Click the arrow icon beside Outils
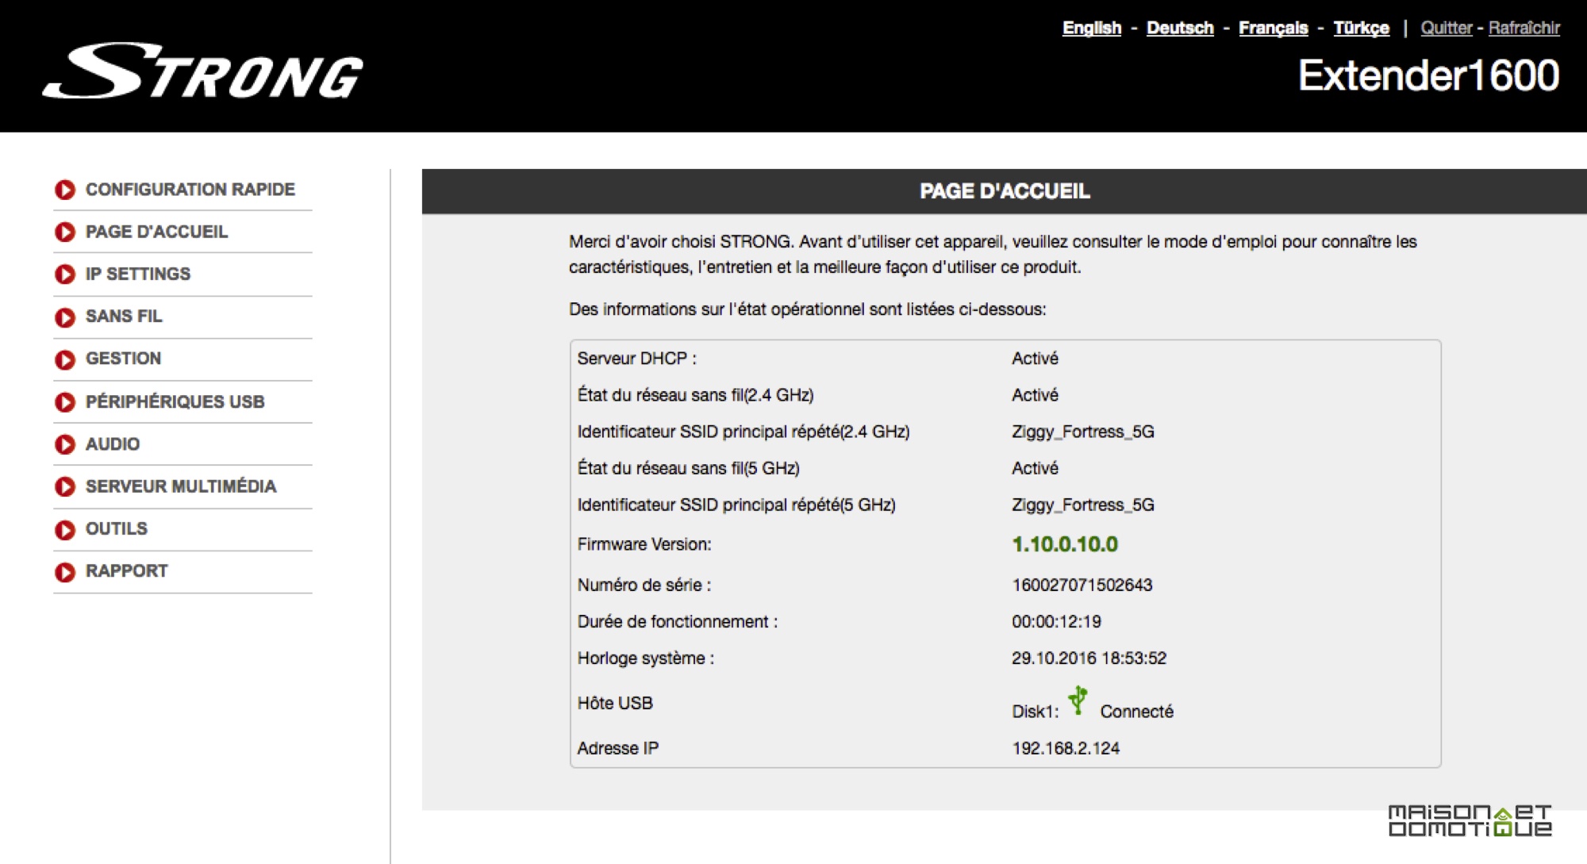1587x864 pixels. pyautogui.click(x=65, y=529)
